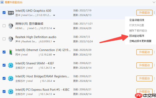This screenshot has width=156, height=98.
Task: Select 回滚驱动程序 from the context menu
Action: (137, 36)
